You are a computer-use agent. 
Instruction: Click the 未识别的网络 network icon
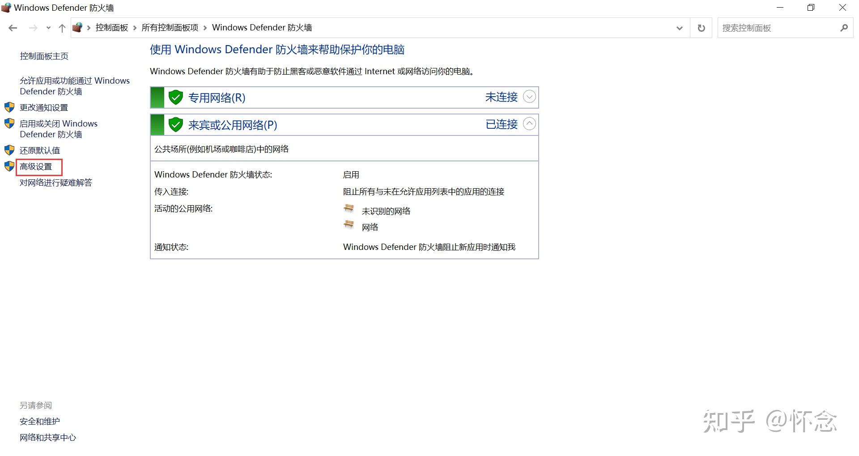[349, 208]
